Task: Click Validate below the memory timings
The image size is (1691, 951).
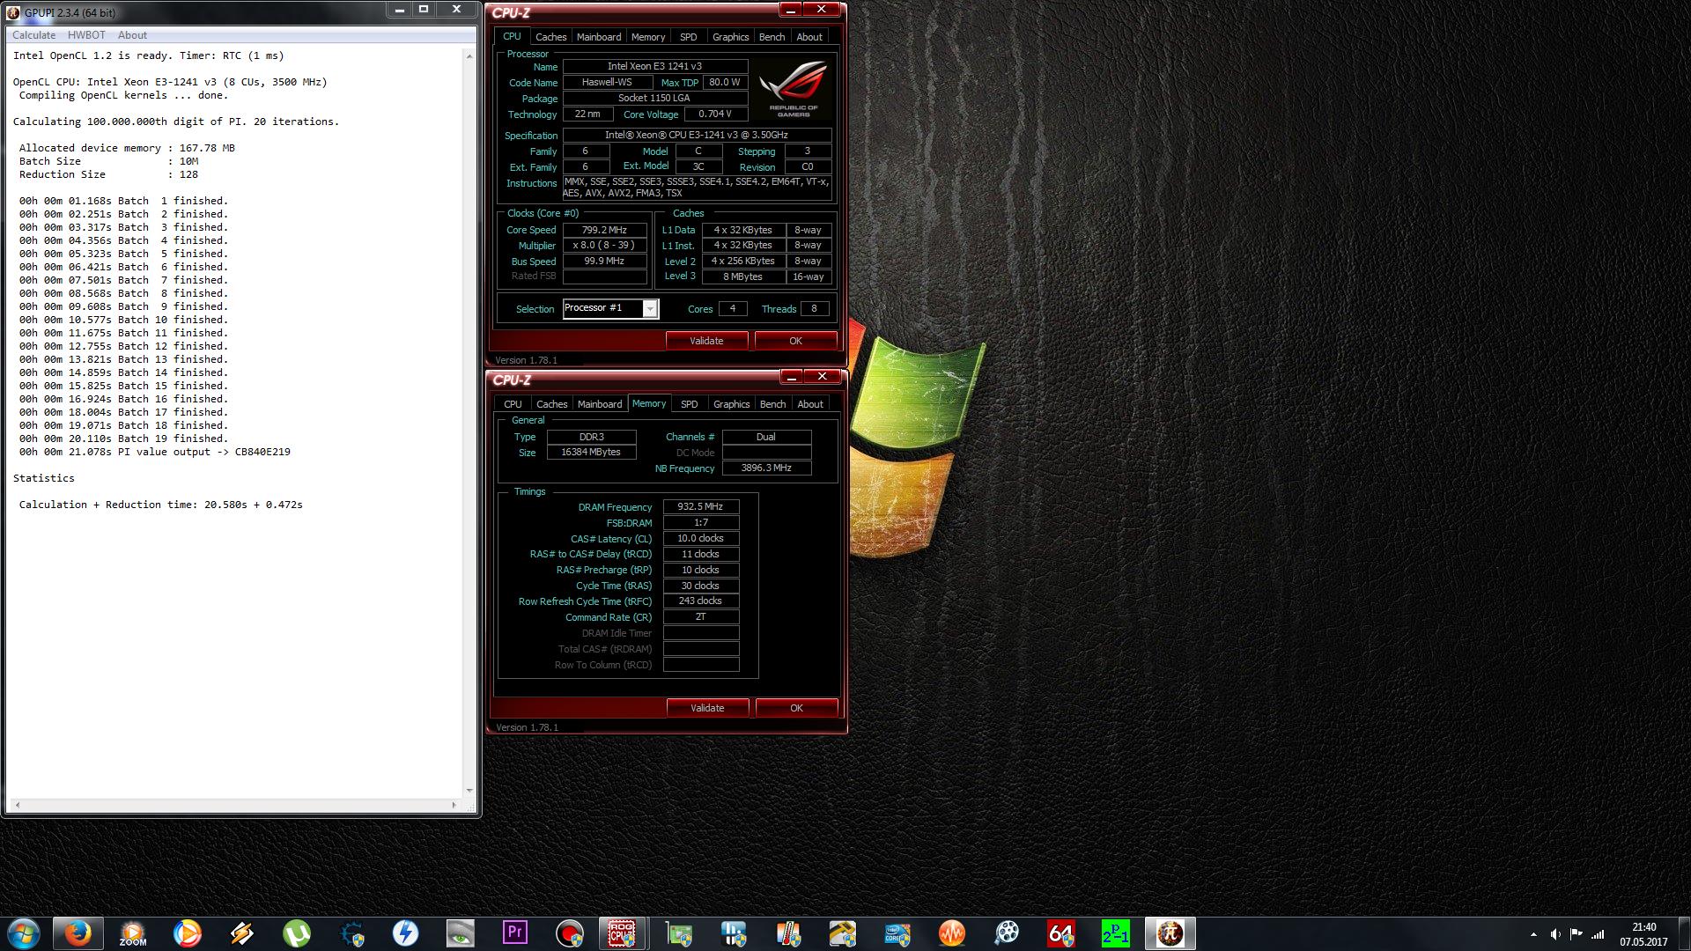Action: point(707,708)
